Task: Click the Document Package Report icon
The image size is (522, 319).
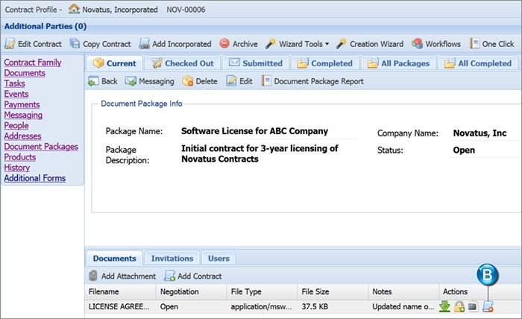Action: [266, 80]
